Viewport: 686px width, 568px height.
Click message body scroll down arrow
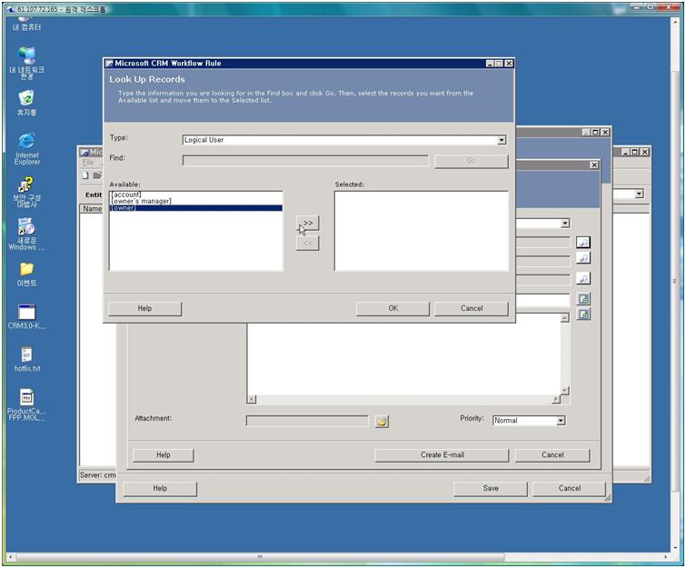[x=565, y=390]
